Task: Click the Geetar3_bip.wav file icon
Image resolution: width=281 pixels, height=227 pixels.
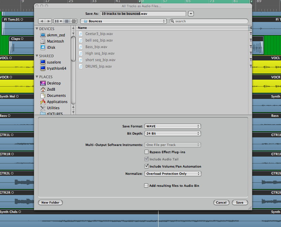Action: [x=81, y=34]
